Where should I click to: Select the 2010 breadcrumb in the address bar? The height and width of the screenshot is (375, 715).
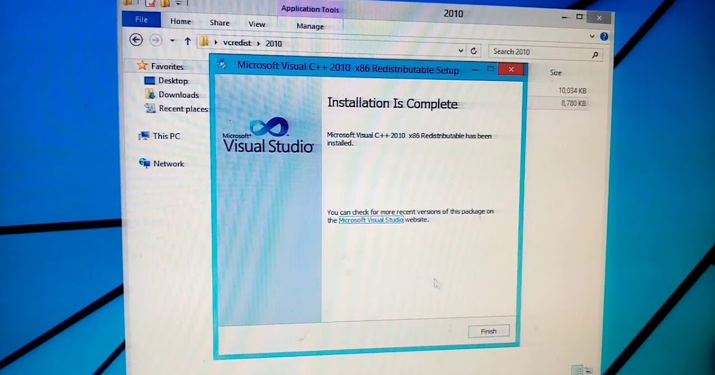(x=274, y=43)
